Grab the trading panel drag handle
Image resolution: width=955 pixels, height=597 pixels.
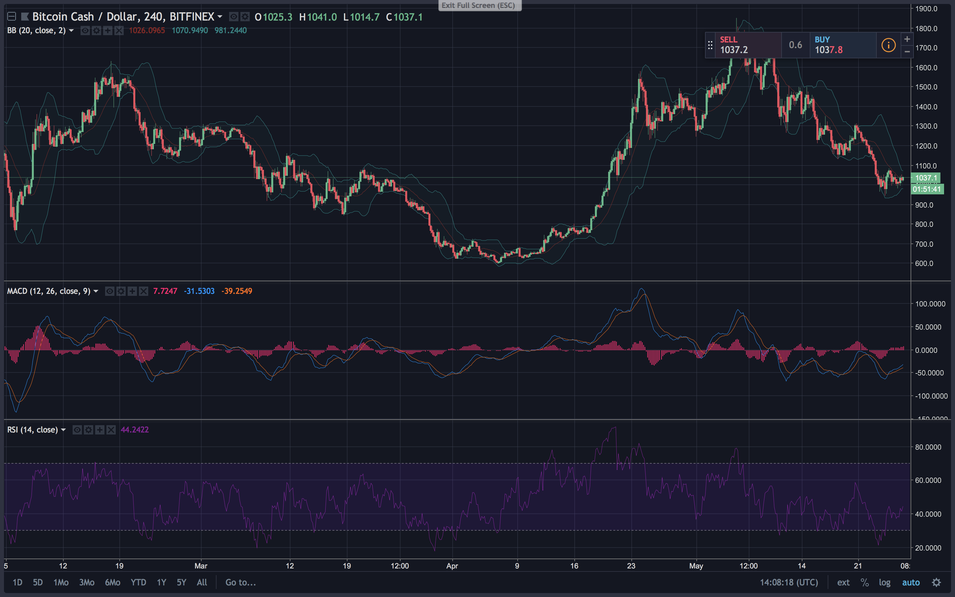pyautogui.click(x=710, y=45)
